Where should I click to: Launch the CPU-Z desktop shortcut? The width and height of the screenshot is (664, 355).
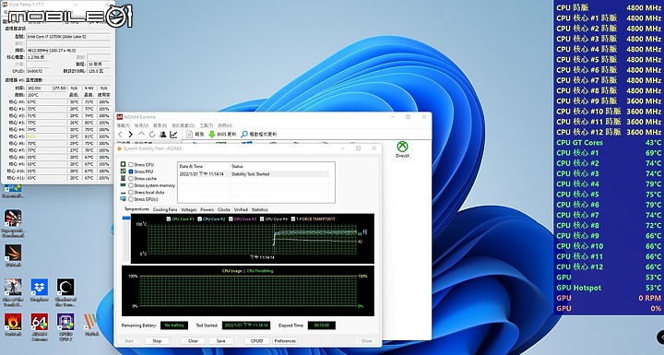(x=65, y=322)
